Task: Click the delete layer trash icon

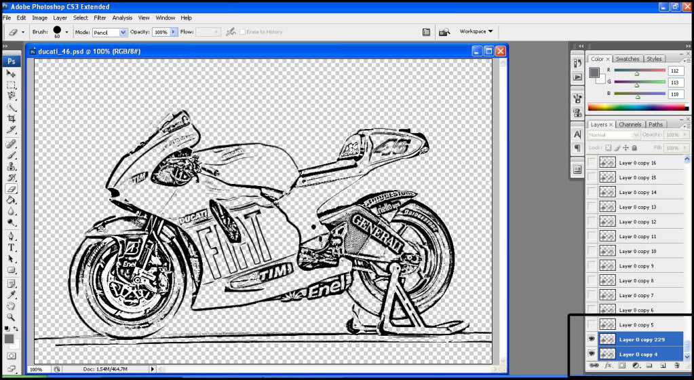Action: point(677,365)
